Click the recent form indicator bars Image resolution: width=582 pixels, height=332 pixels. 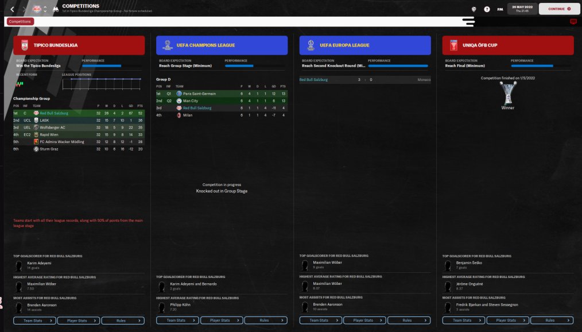20,84
